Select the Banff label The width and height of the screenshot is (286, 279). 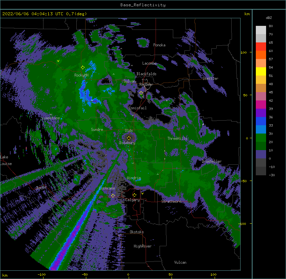tap(41, 188)
